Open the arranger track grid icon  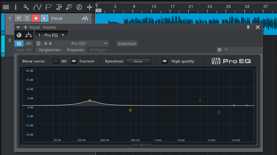[x=59, y=7]
